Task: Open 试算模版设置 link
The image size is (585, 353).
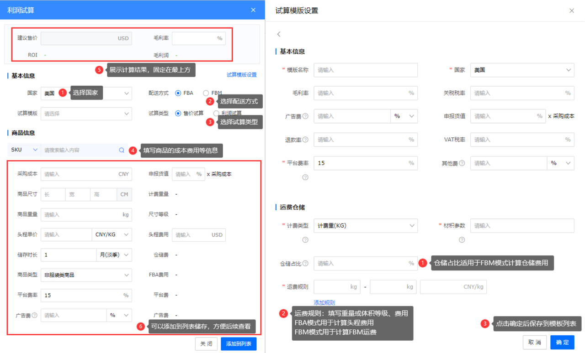Action: (x=241, y=75)
